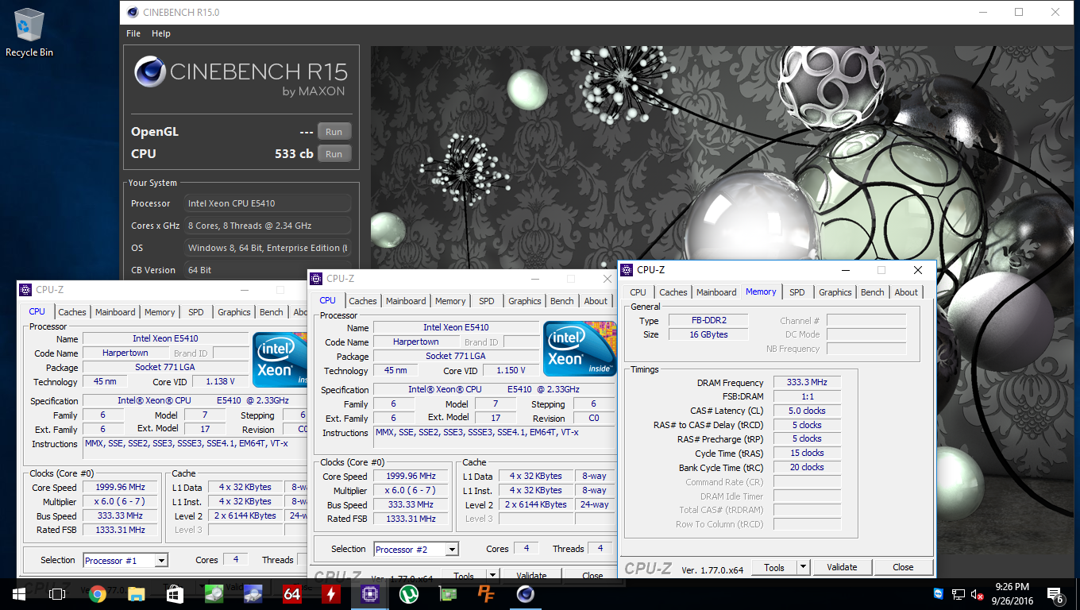Open the Windows Start menu
Image resolution: width=1080 pixels, height=610 pixels.
pos(17,593)
